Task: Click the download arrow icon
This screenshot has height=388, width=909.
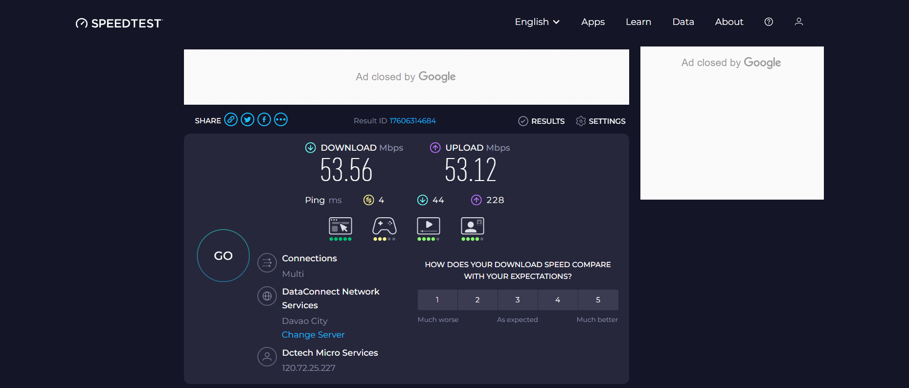Action: point(311,148)
